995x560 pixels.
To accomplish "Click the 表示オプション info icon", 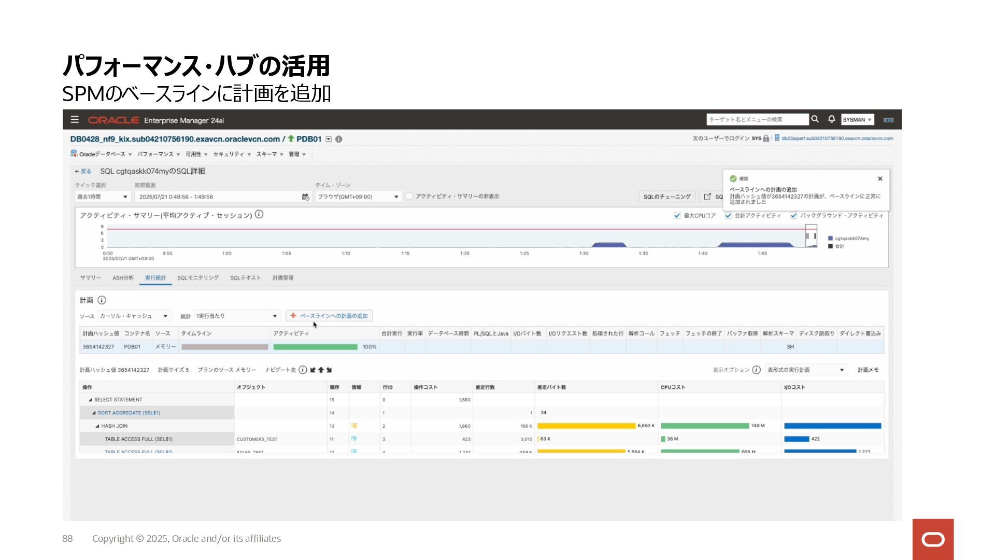I will (756, 370).
